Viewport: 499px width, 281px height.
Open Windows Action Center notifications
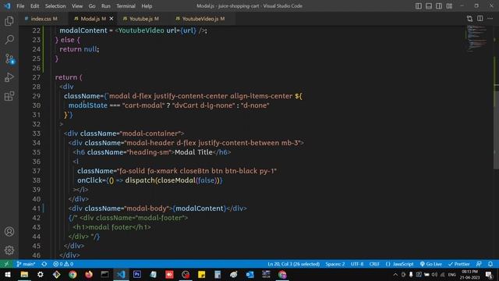tap(489, 275)
